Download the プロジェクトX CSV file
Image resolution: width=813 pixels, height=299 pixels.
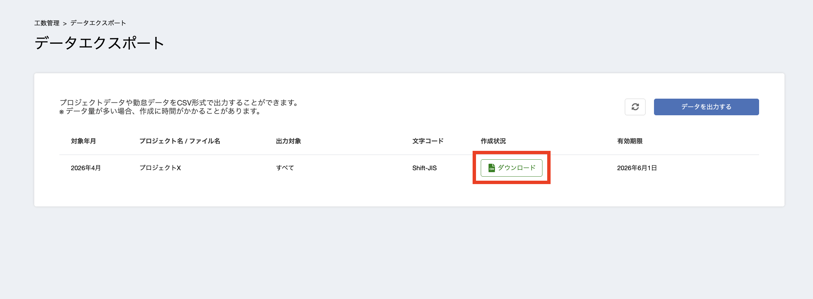point(511,168)
